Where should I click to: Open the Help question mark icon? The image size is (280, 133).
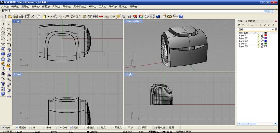tap(181, 16)
